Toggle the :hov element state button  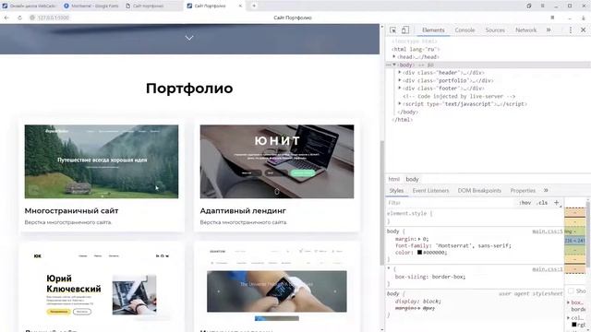525,203
